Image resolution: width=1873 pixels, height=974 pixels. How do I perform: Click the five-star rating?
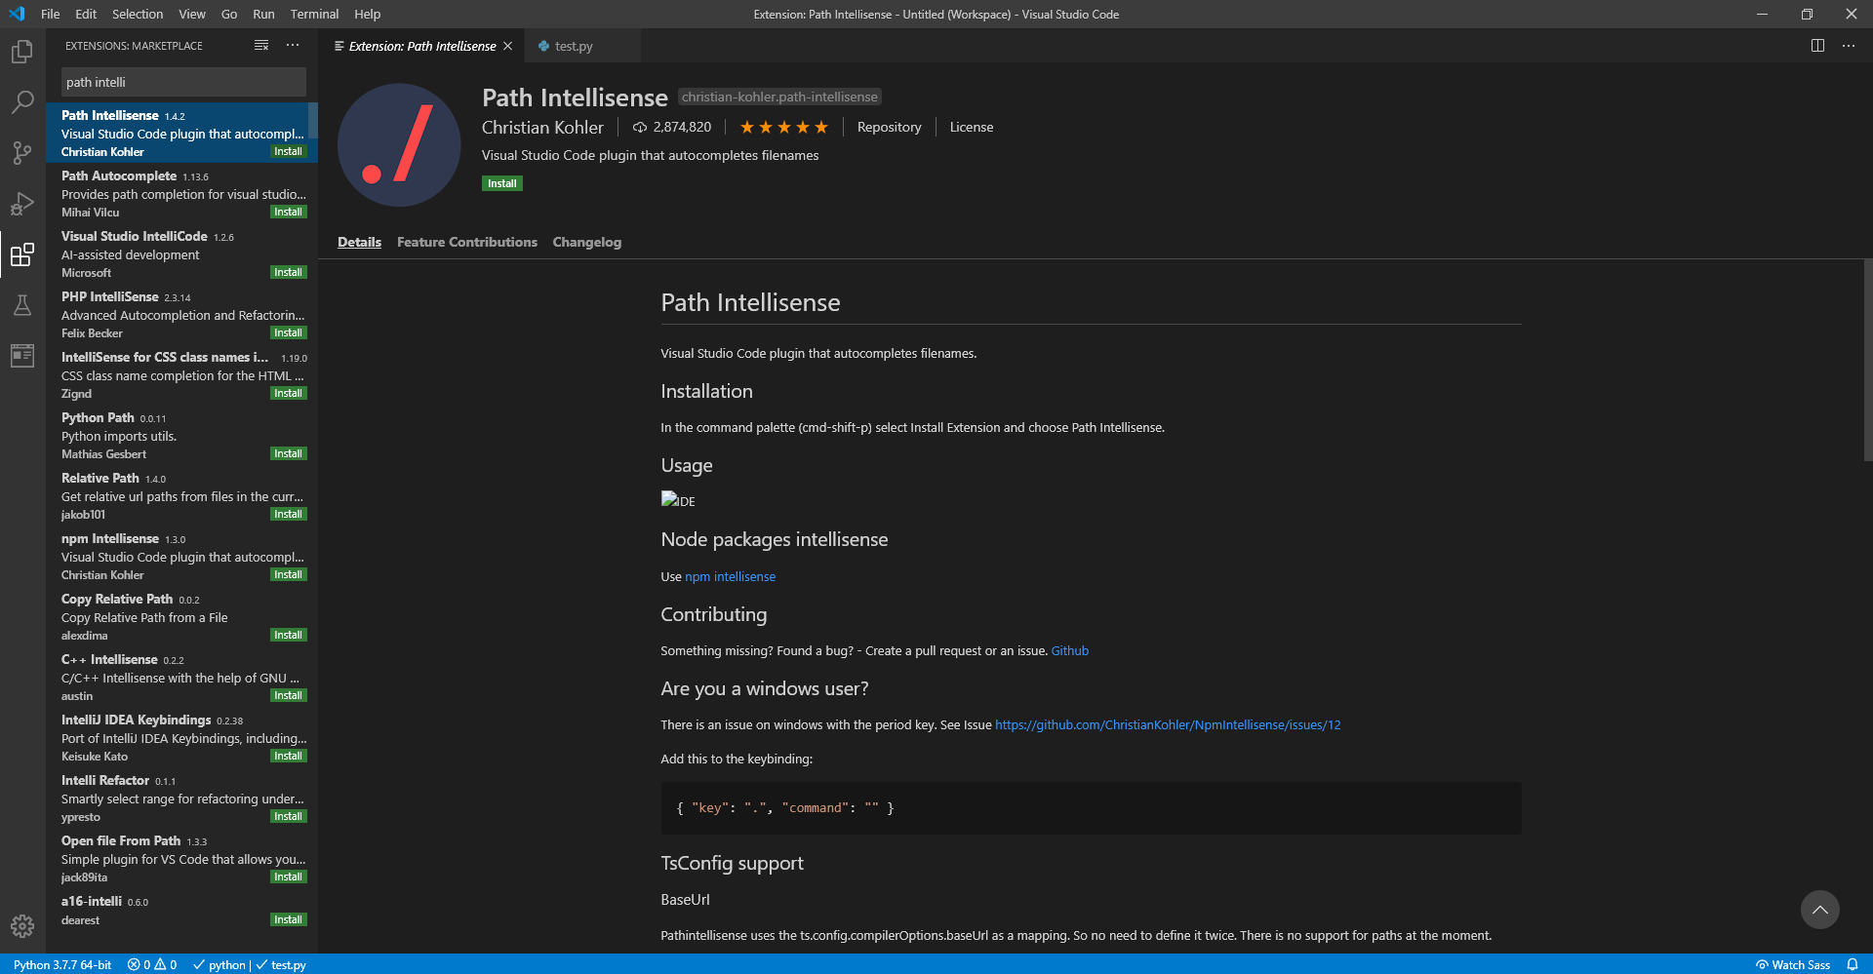click(x=783, y=127)
